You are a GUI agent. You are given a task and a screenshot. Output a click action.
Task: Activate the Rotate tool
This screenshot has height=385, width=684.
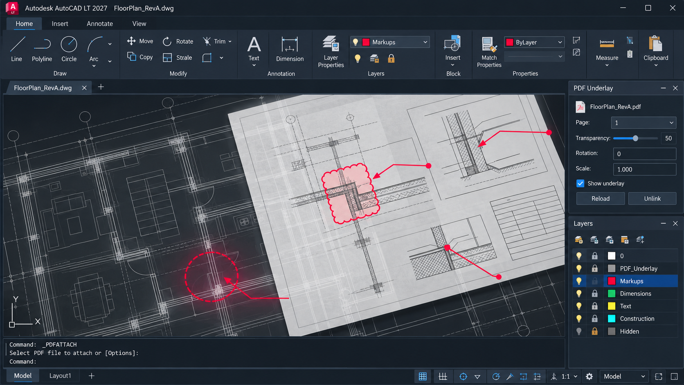point(178,41)
